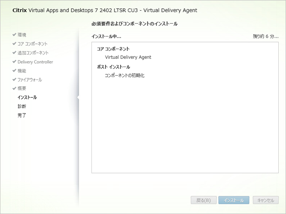Screen dimensions: 286x214
Task: Click the checkmark icon beside ファイアウォール
Action: [x=14, y=80]
